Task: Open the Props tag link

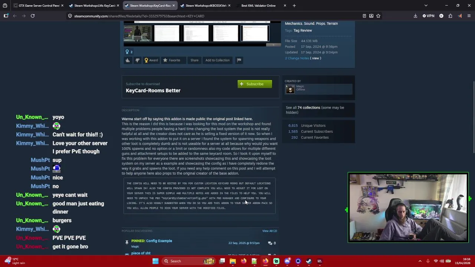Action: click(320, 23)
